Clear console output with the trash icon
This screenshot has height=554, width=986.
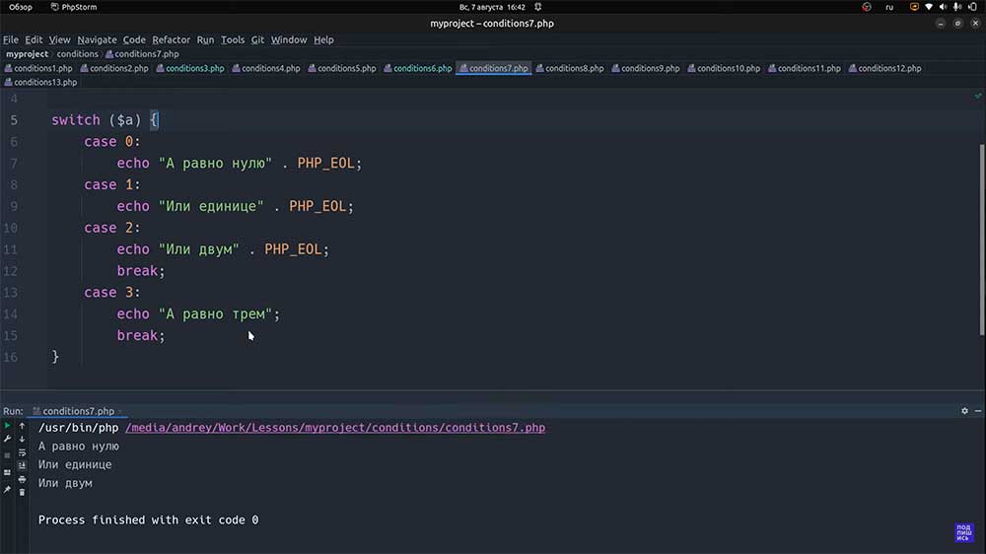coord(22,492)
